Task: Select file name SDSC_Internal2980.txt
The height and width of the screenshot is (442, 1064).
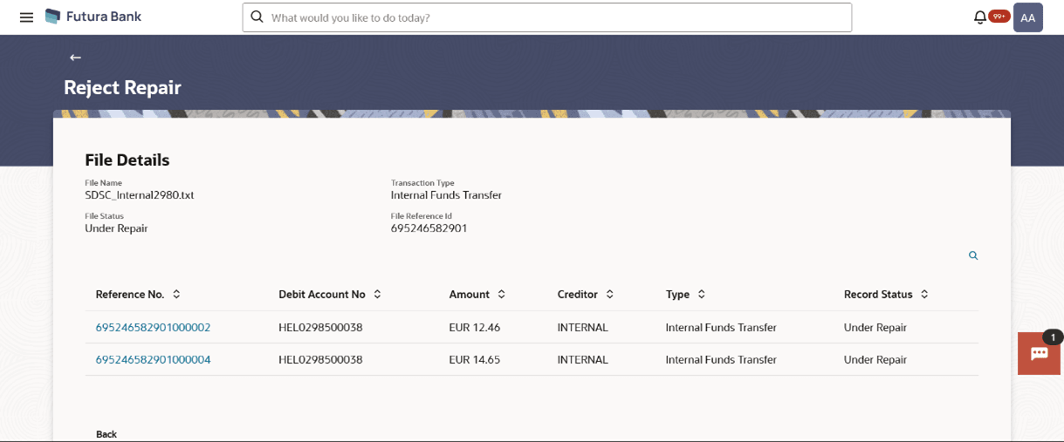Action: tap(140, 195)
